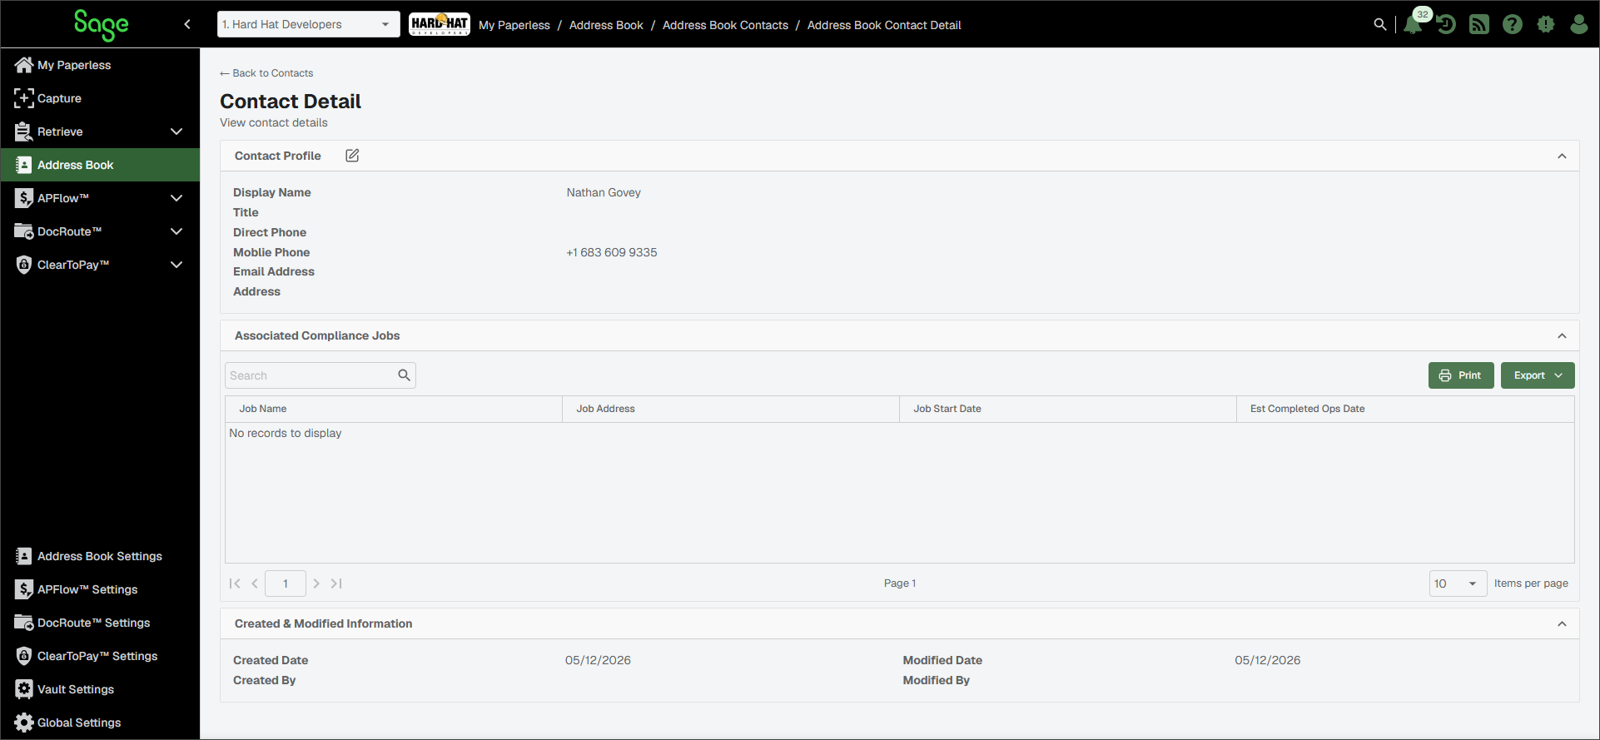Sort by Job Address column header
Viewport: 1600px width, 740px height.
(731, 409)
